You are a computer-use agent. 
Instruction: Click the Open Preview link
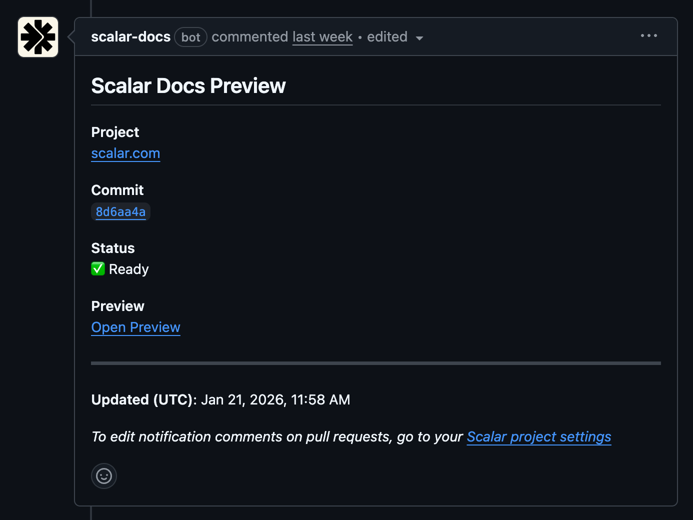click(135, 327)
